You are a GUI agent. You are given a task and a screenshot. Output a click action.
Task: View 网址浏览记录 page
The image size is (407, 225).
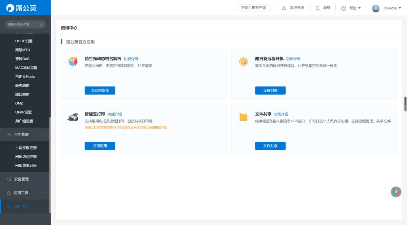click(26, 165)
